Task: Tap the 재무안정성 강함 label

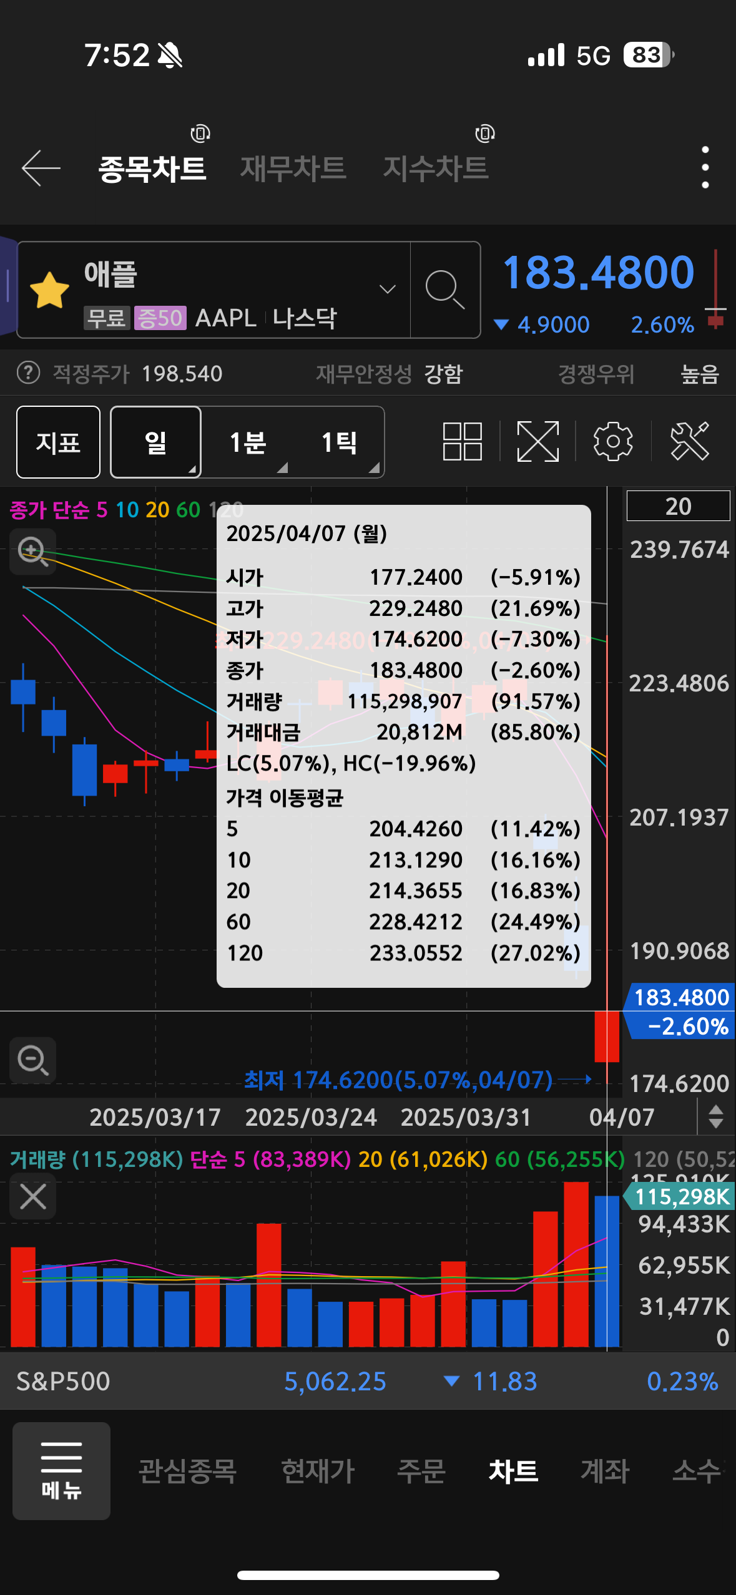Action: pos(389,373)
